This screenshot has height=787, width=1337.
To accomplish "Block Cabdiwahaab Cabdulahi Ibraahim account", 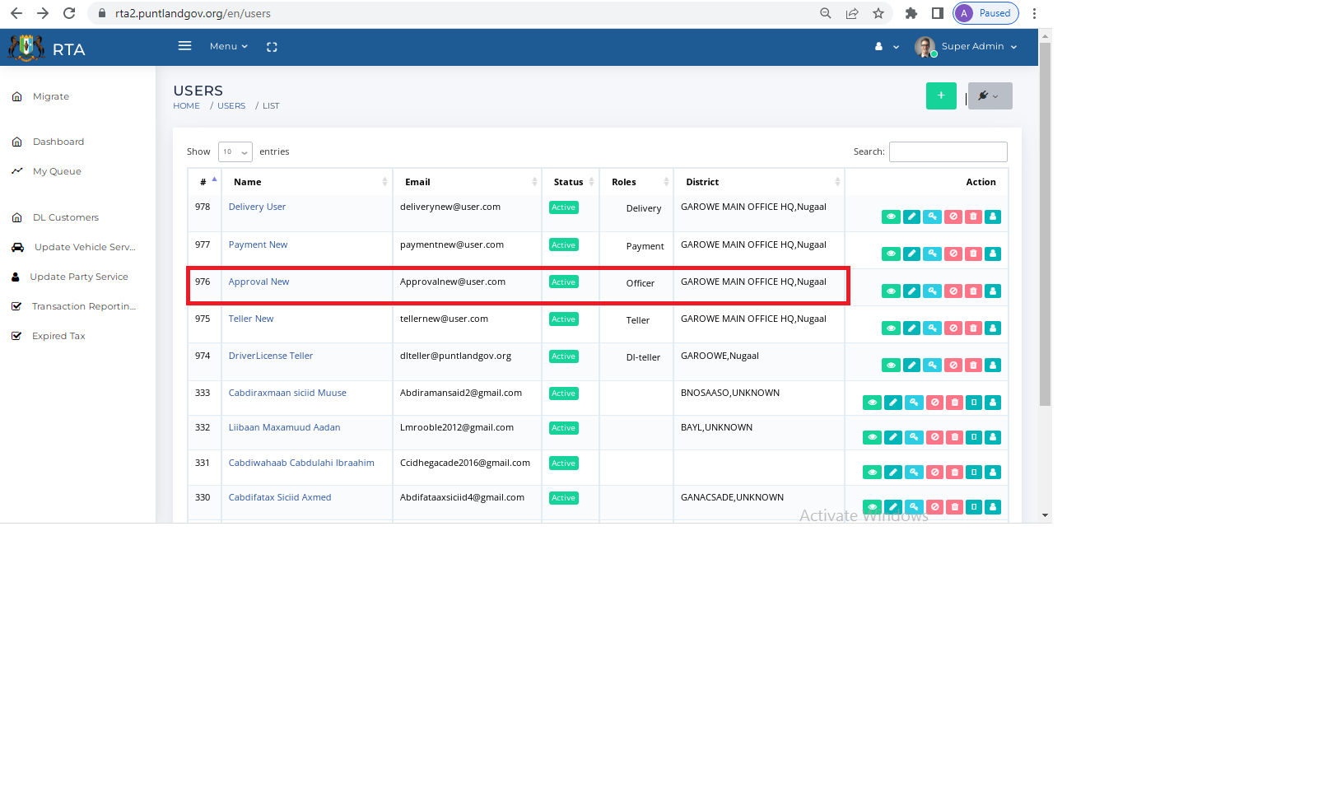I will point(934,473).
